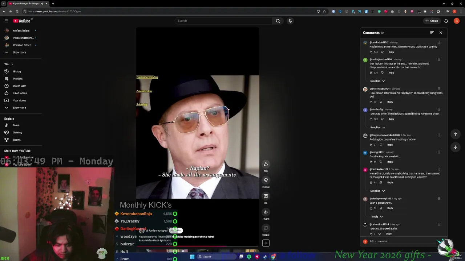Expand 1 reply under stanleymcvay comment
Viewport: 465px width, 261px height.
(x=376, y=216)
